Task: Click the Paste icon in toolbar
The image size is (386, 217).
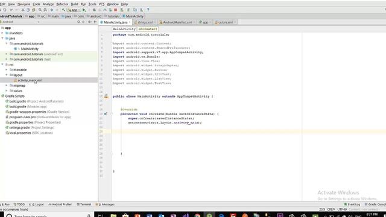Action: point(34,10)
